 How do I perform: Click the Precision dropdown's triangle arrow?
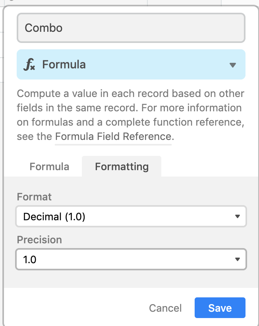[238, 259]
